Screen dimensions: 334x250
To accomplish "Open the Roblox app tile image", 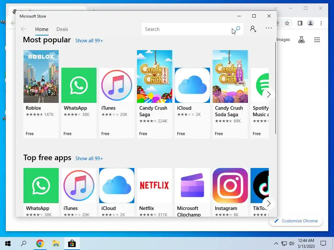I will pyautogui.click(x=41, y=76).
